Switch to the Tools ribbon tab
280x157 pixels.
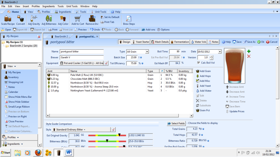[x=81, y=12]
